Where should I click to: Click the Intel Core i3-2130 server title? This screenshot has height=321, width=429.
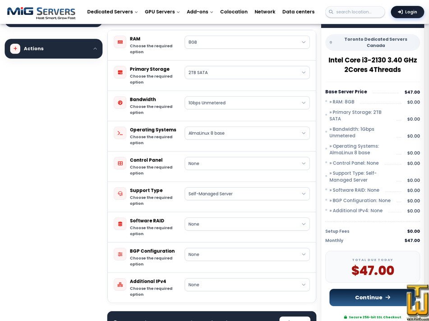(x=373, y=65)
